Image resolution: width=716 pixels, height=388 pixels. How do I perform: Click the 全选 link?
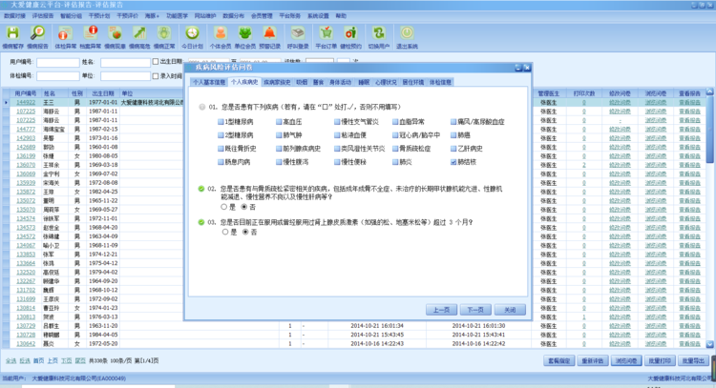pos(11,360)
